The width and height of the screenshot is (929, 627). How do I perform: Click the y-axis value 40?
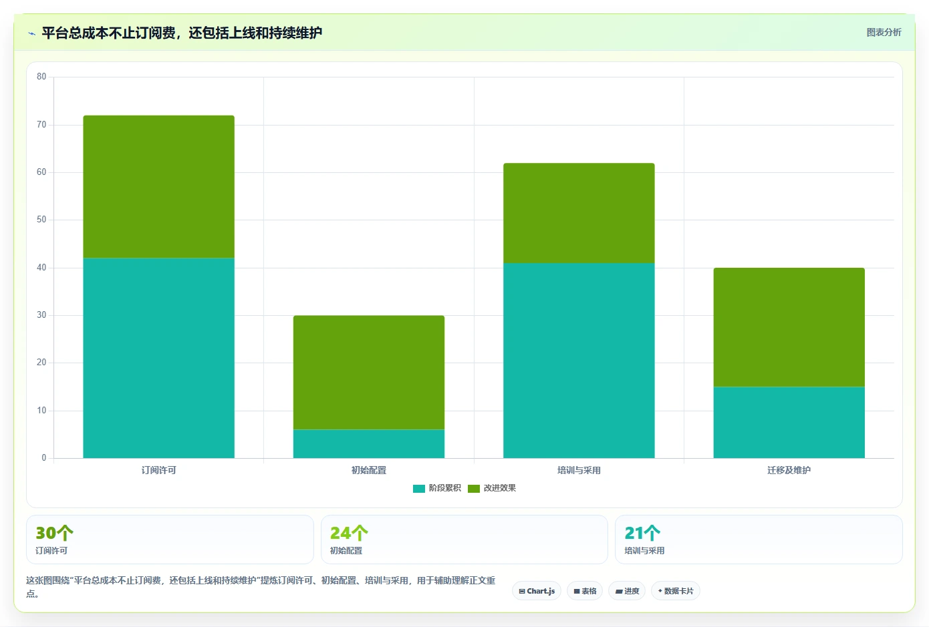41,268
